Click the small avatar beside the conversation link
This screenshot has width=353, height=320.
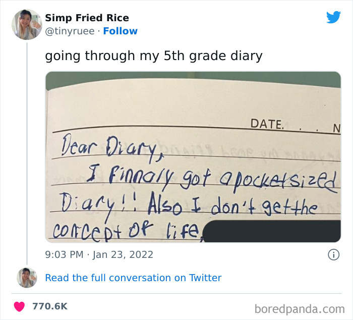click(27, 278)
